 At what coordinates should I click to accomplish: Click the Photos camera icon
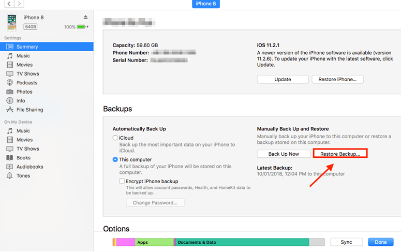tap(10, 92)
